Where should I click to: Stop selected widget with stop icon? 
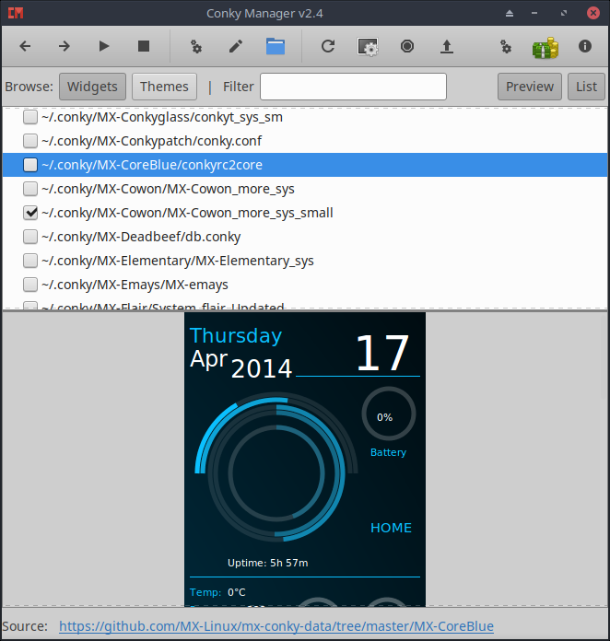144,46
